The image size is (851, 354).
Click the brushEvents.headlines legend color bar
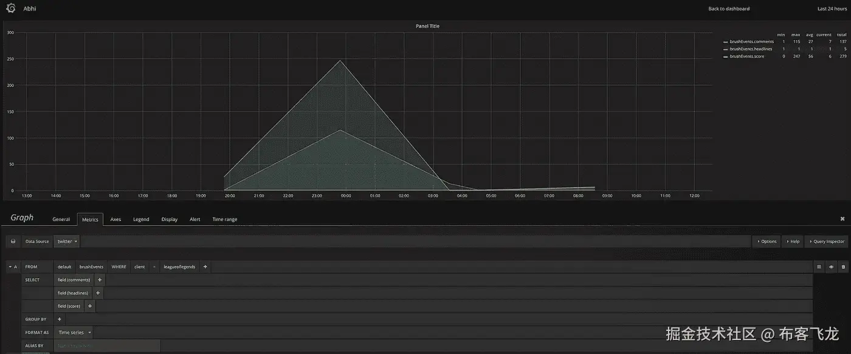coord(726,49)
